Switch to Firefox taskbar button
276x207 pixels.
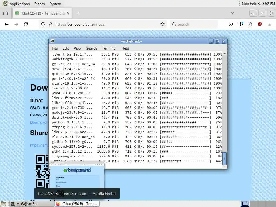(x=77, y=204)
